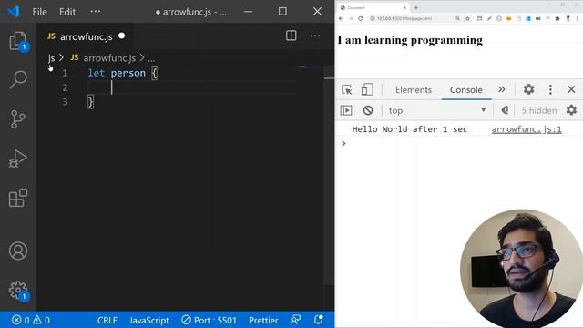Open the Search view in activity bar

(18, 79)
